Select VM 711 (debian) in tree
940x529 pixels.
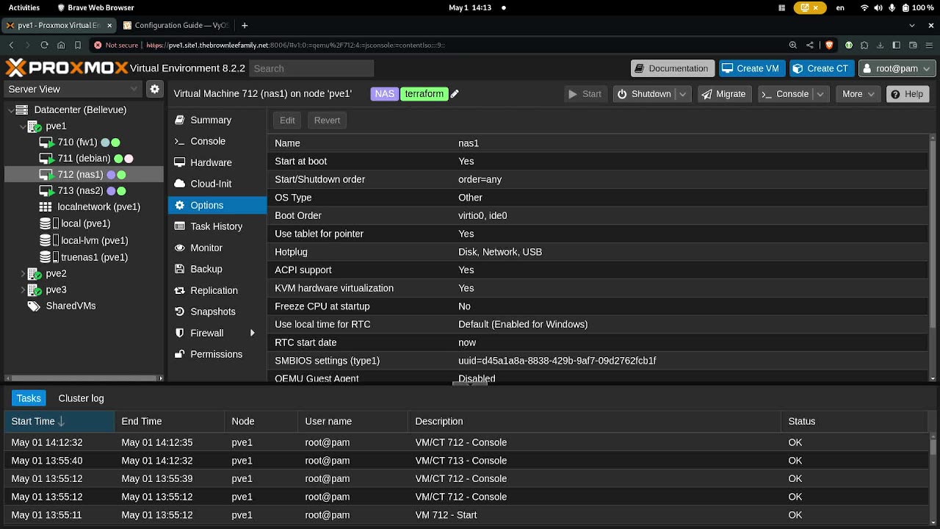pos(85,158)
